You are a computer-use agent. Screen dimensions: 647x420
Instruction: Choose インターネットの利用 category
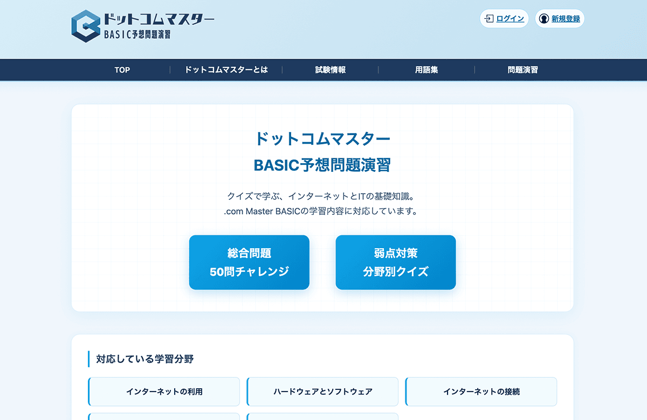pos(164,391)
